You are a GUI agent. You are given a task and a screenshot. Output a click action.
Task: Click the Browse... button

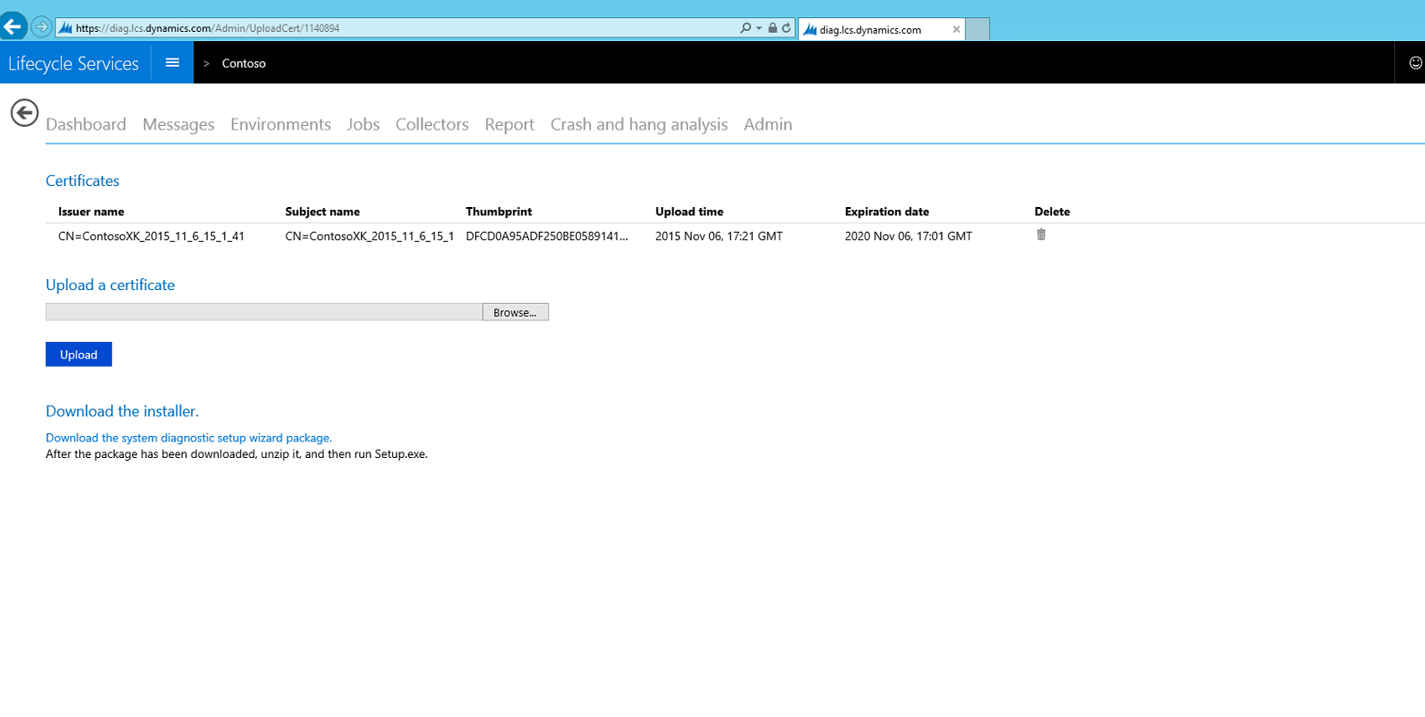pos(515,312)
